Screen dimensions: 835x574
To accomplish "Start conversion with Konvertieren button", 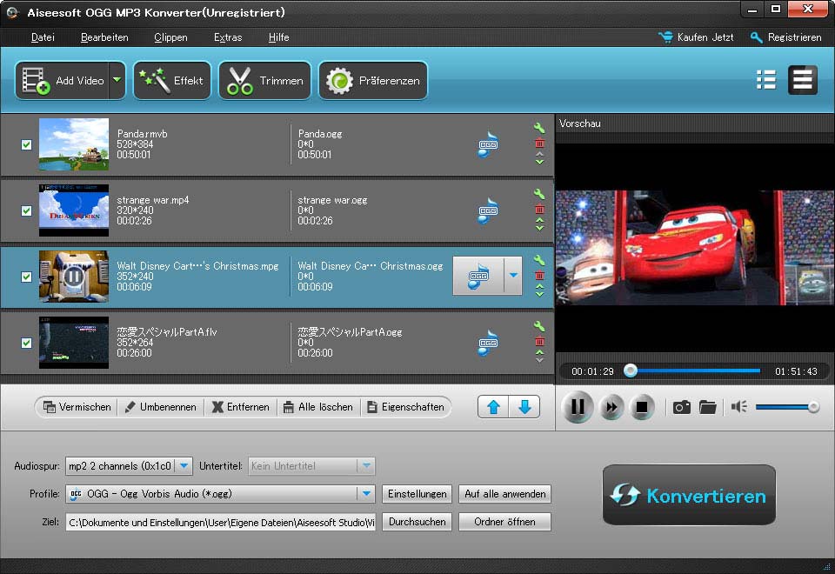I will pyautogui.click(x=689, y=495).
